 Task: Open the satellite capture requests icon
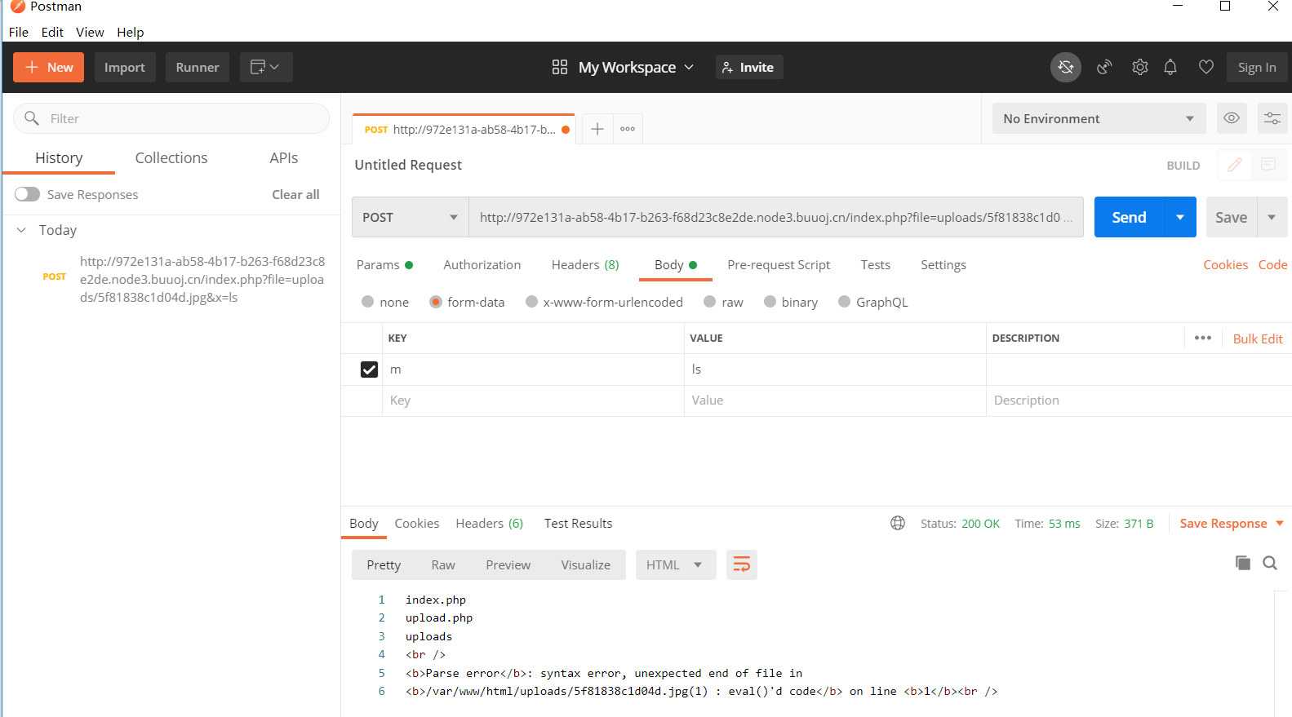click(x=1104, y=67)
